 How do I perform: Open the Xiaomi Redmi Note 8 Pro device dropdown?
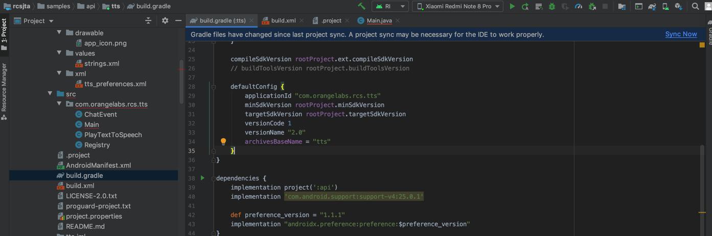(x=457, y=6)
